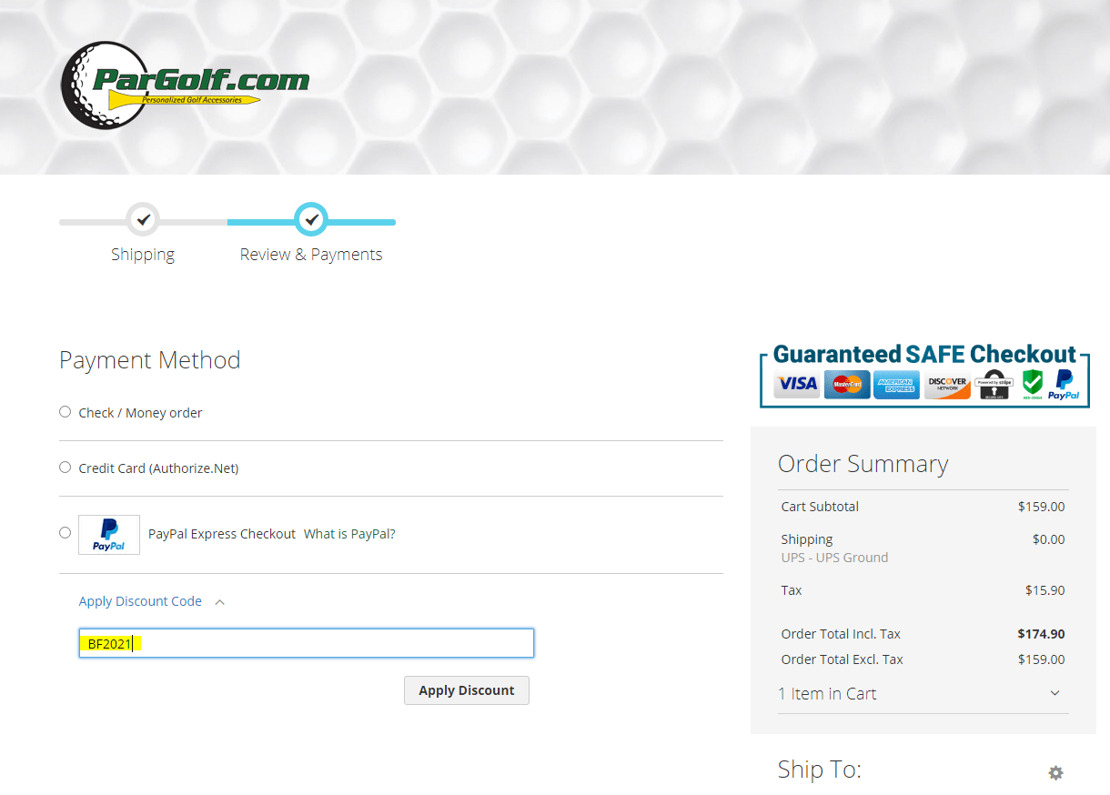The image size is (1110, 795).
Task: Select the PayPal Express Checkout payment option
Action: tap(65, 532)
